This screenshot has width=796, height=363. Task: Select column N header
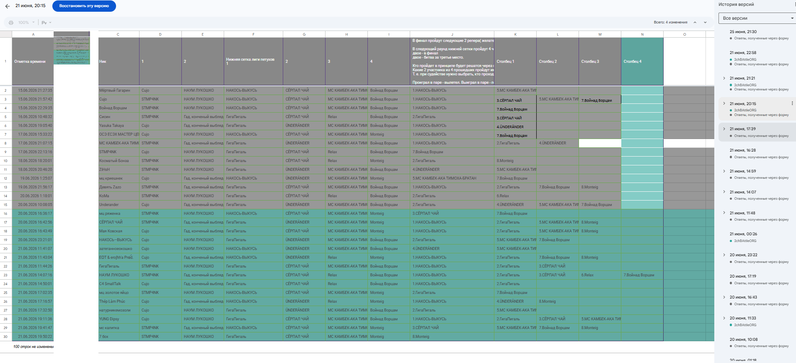coord(642,34)
